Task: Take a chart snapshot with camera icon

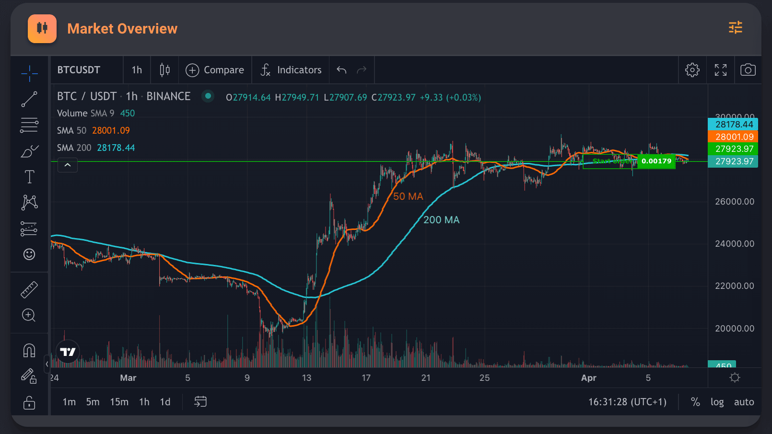Action: [748, 70]
